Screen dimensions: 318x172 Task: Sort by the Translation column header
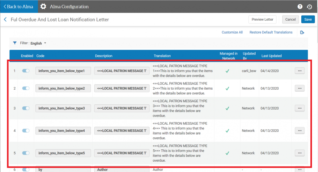click(162, 56)
